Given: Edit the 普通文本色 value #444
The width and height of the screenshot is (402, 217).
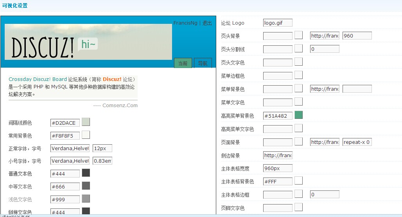Looking at the screenshot, I should (65, 174).
